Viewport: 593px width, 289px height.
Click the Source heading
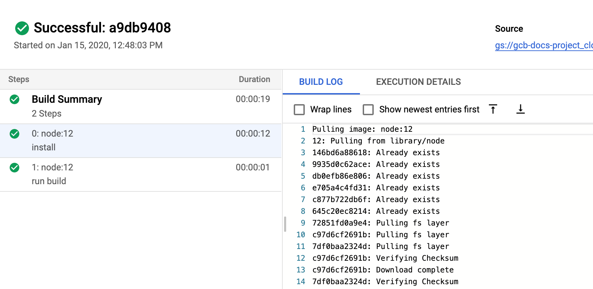coord(509,29)
